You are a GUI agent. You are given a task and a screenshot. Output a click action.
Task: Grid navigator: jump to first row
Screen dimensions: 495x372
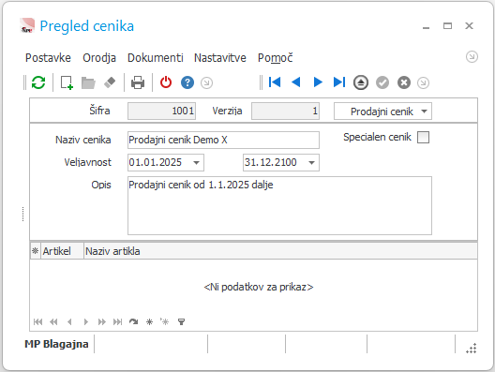[x=37, y=321]
